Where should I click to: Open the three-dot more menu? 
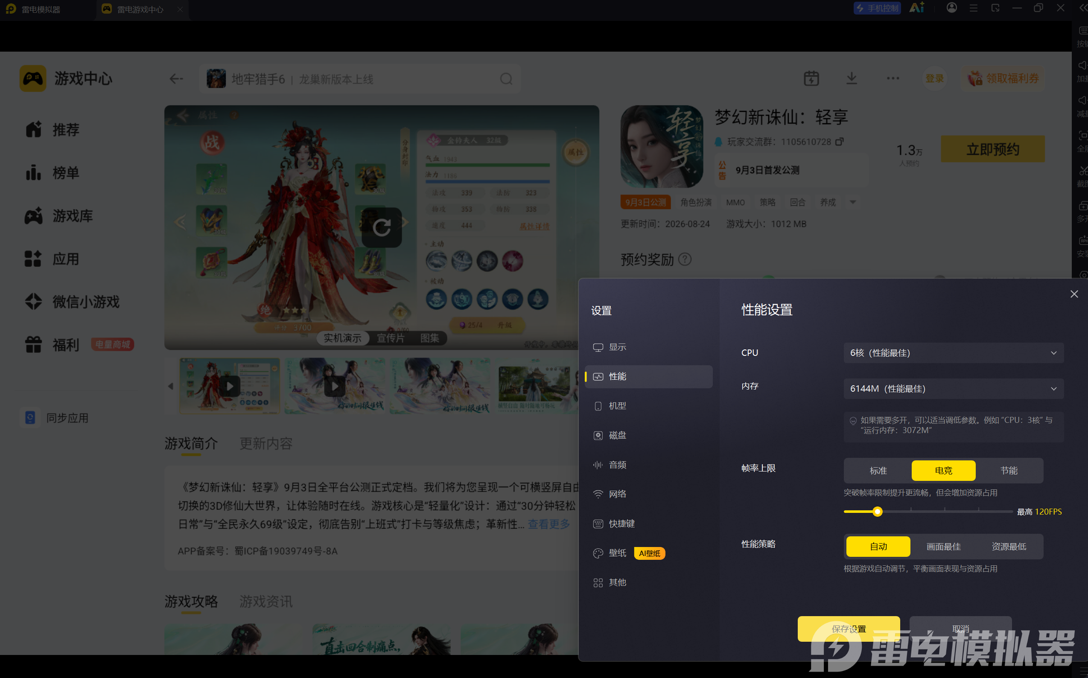[x=893, y=79]
